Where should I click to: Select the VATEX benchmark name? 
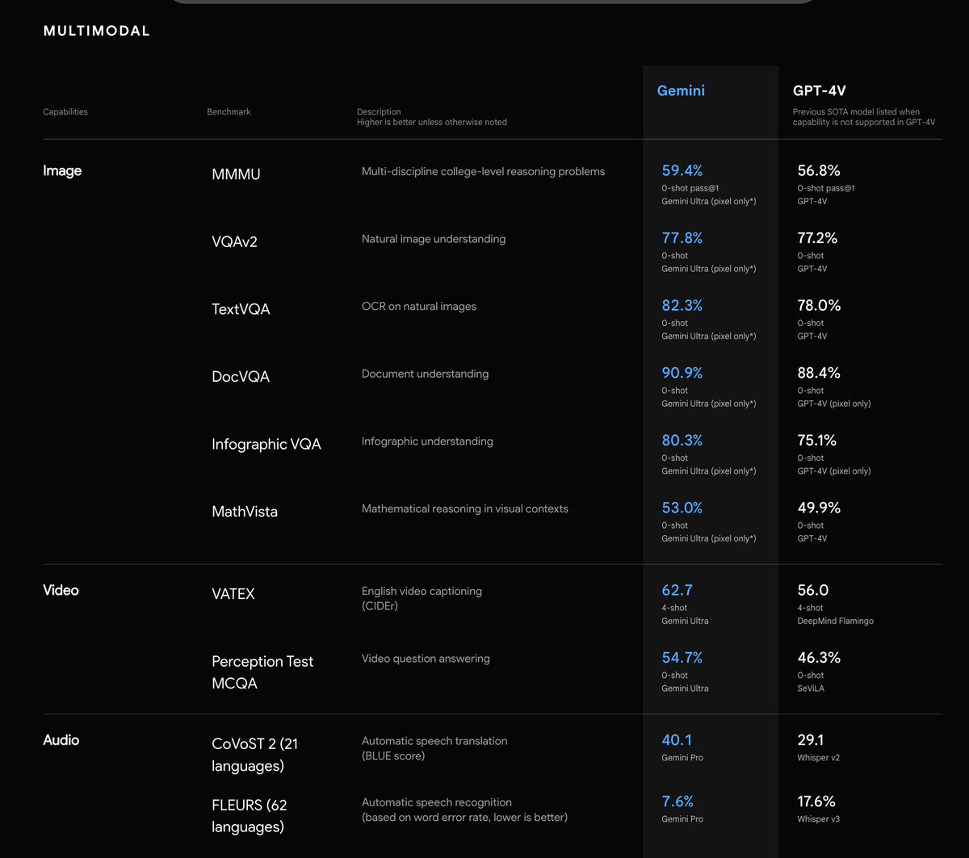(233, 594)
